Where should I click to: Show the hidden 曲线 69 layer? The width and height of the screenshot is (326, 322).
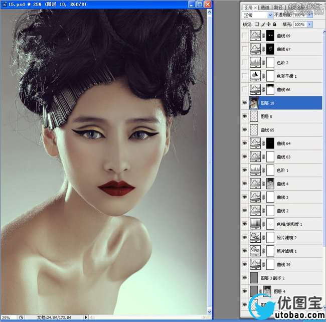[245, 36]
